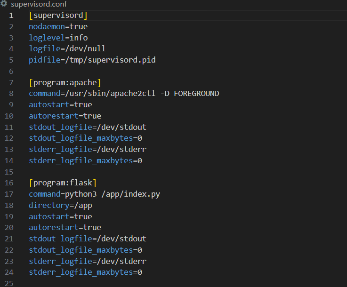Click the logfile=/dev/null line
Image resolution: width=347 pixels, height=287 pixels.
[67, 49]
